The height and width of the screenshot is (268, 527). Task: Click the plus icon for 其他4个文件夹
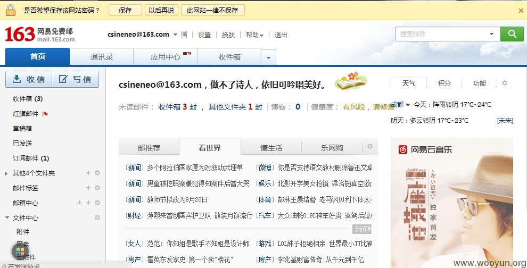coord(88,173)
